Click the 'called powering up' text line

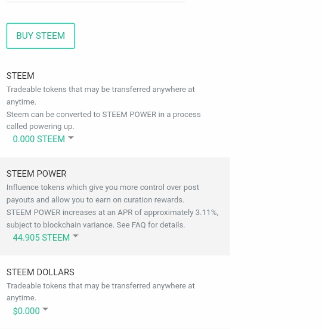[41, 127]
